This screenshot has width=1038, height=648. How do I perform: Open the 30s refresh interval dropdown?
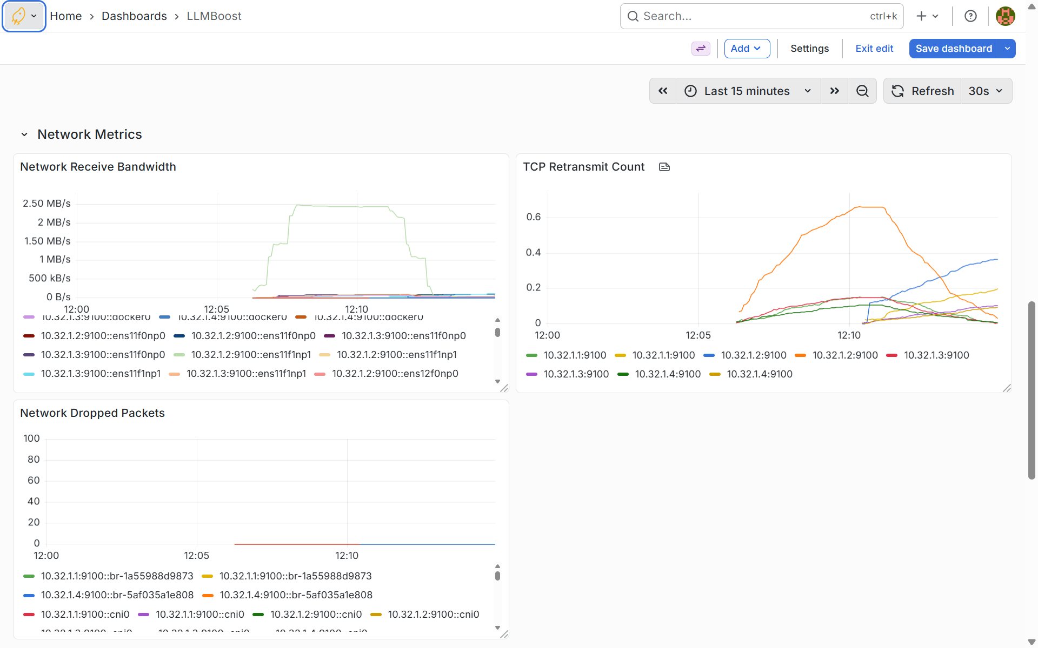[986, 91]
